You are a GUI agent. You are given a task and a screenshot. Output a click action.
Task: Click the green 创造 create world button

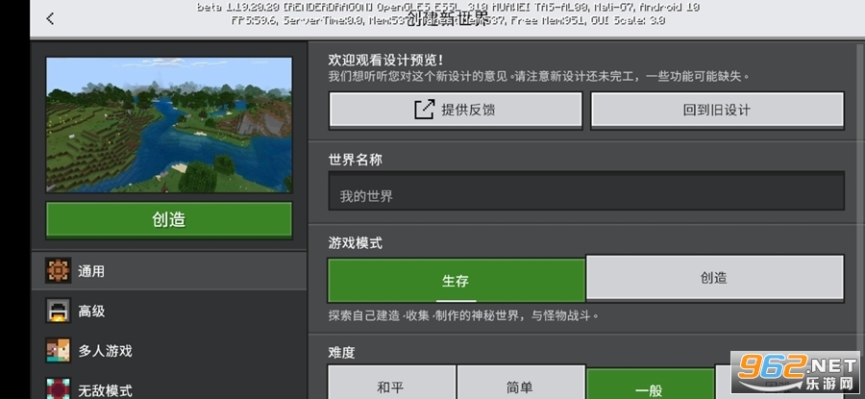point(169,219)
